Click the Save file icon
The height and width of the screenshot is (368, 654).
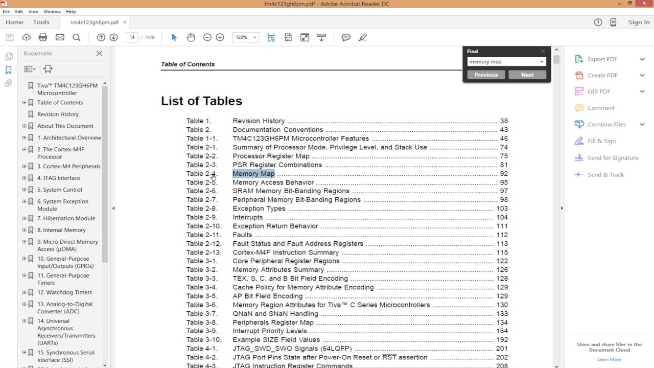click(x=9, y=37)
